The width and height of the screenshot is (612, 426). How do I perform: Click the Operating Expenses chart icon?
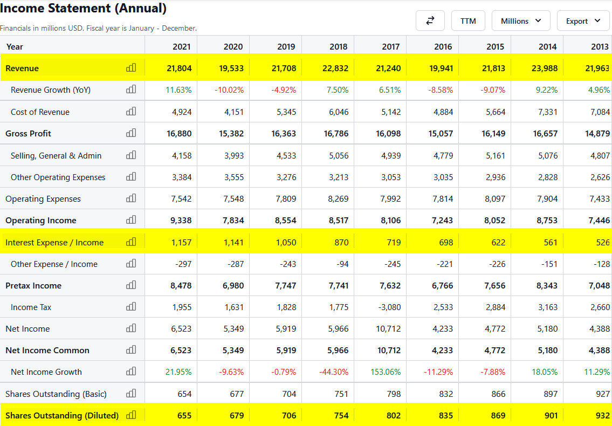click(x=131, y=198)
